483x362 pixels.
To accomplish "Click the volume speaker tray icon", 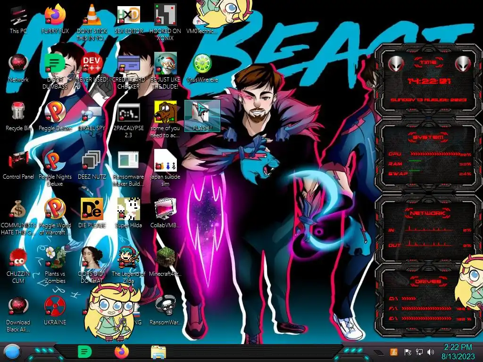I will point(431,352).
